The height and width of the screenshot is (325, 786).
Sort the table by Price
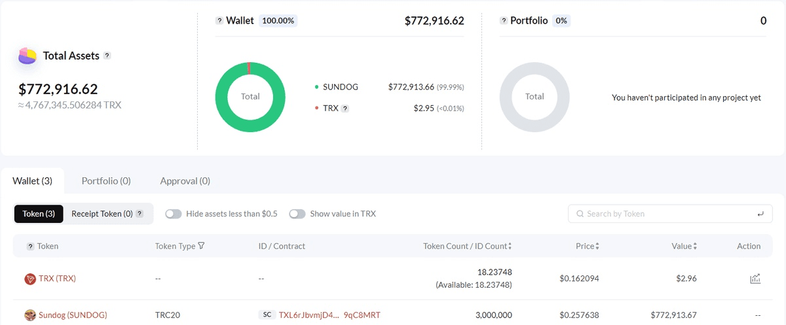597,247
